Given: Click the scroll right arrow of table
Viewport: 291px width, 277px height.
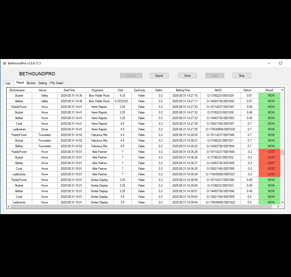Looking at the screenshot, I should click(x=278, y=206).
